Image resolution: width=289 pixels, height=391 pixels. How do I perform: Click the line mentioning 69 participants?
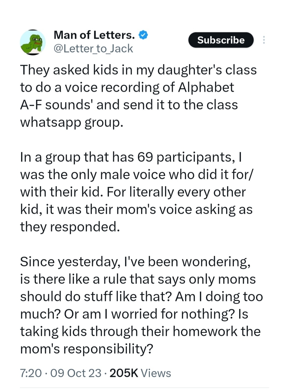(x=131, y=157)
